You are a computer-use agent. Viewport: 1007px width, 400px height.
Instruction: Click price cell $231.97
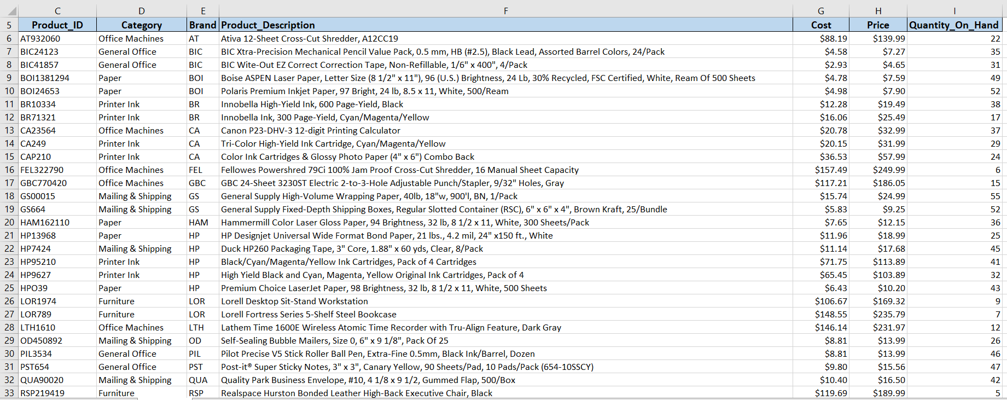[878, 327]
